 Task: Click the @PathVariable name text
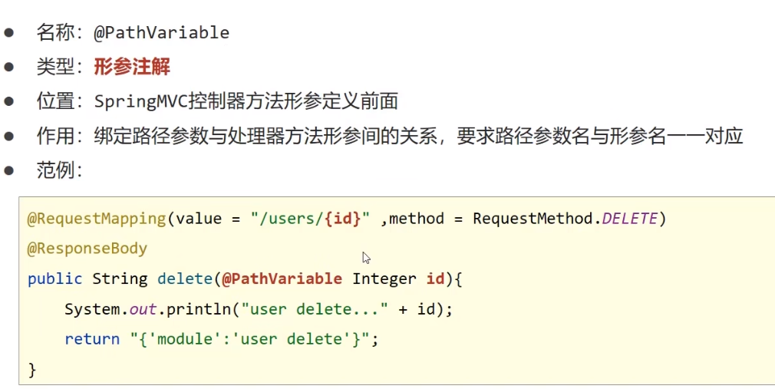click(x=162, y=33)
